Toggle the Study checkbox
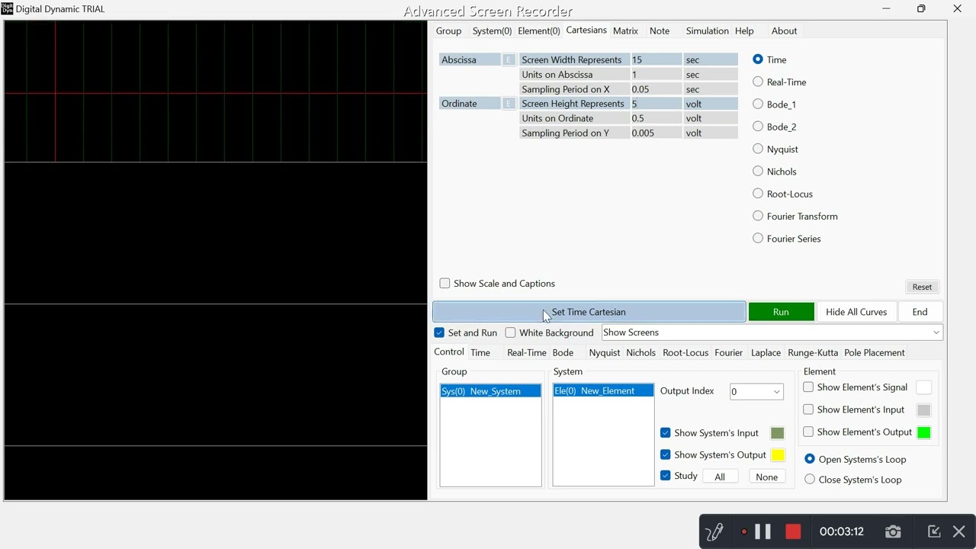 pyautogui.click(x=666, y=476)
